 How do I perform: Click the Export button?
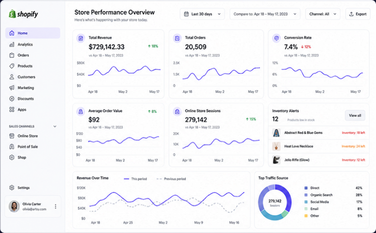click(x=358, y=14)
